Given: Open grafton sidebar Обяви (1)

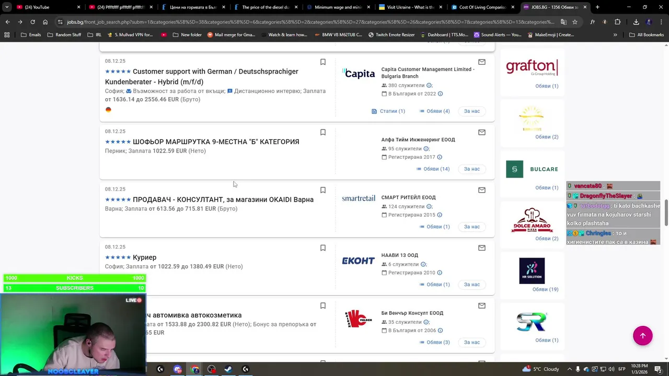Looking at the screenshot, I should click(547, 86).
